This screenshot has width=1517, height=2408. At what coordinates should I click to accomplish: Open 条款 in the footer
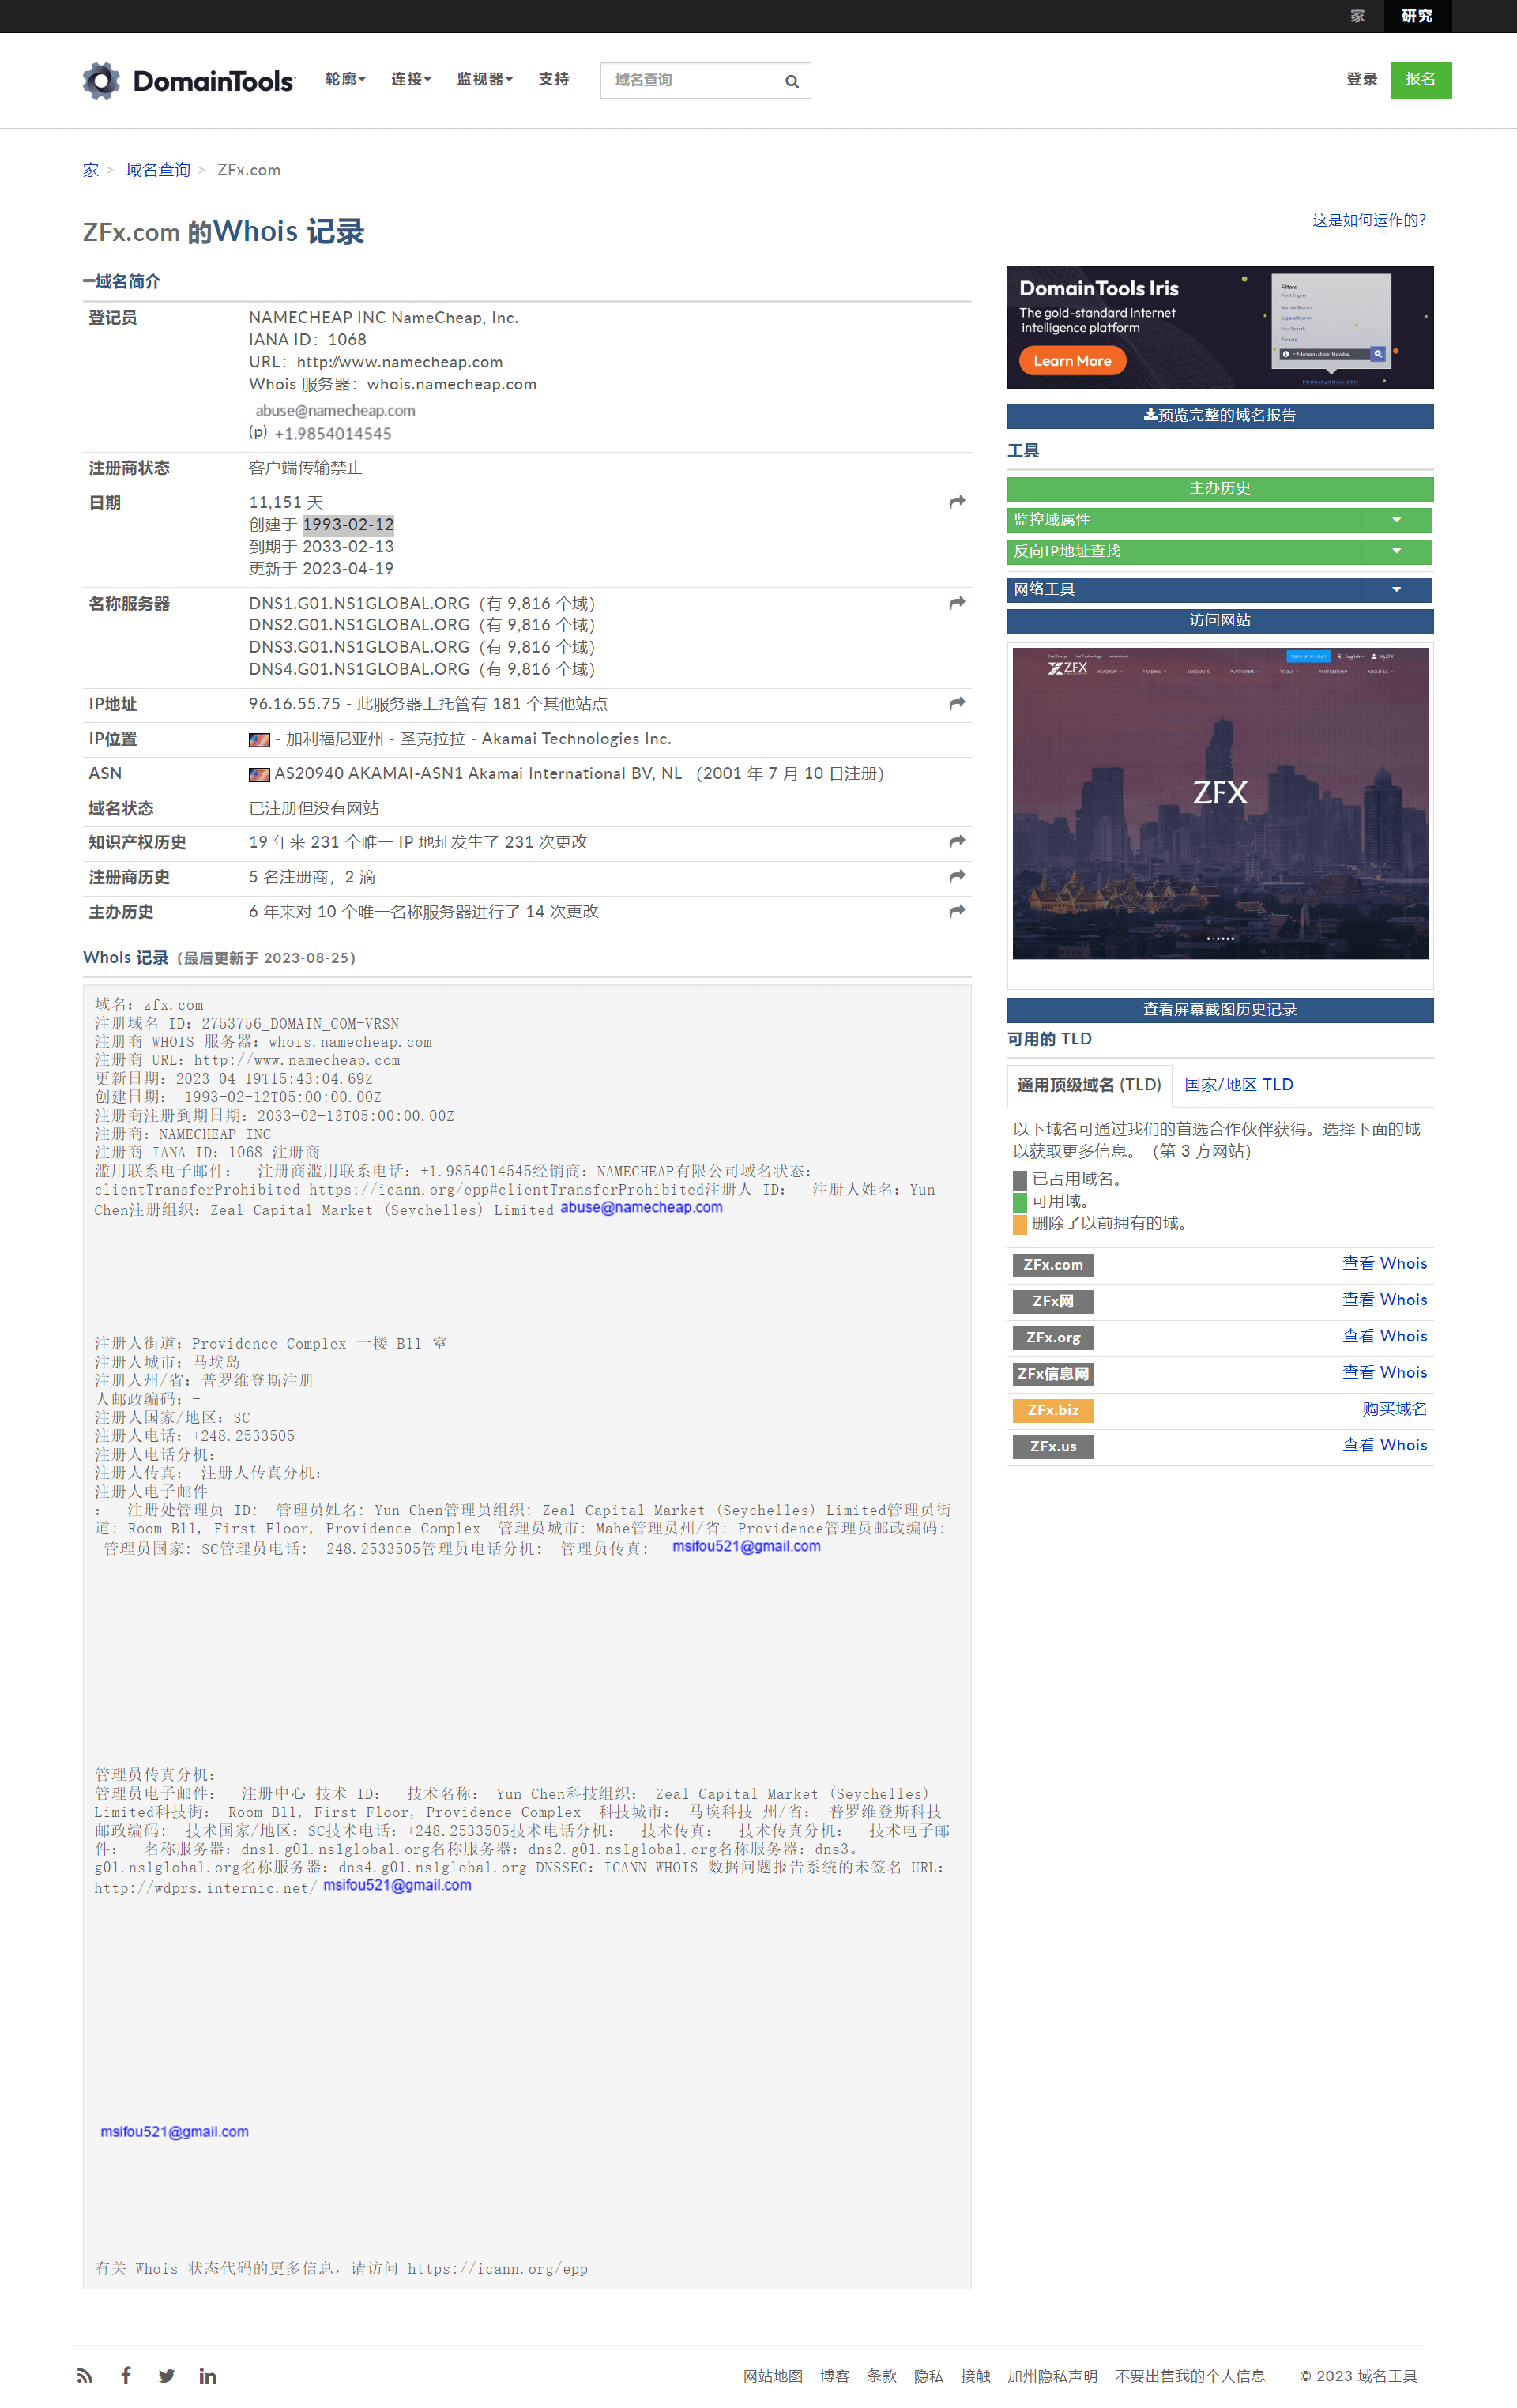click(x=881, y=2376)
